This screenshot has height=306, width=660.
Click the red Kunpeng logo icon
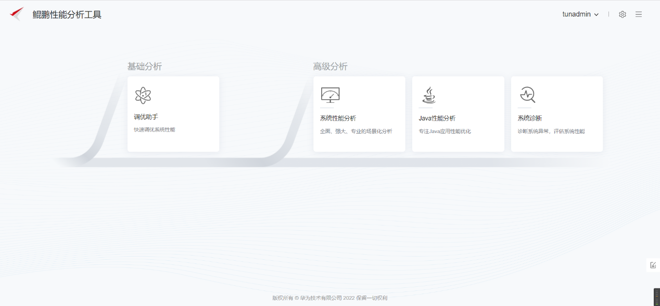tap(17, 14)
